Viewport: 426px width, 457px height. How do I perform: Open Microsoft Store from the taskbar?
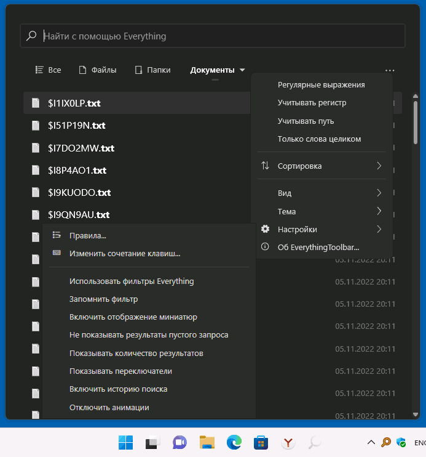pyautogui.click(x=261, y=442)
